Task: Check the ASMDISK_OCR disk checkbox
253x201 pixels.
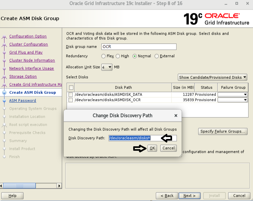Action: click(71, 100)
